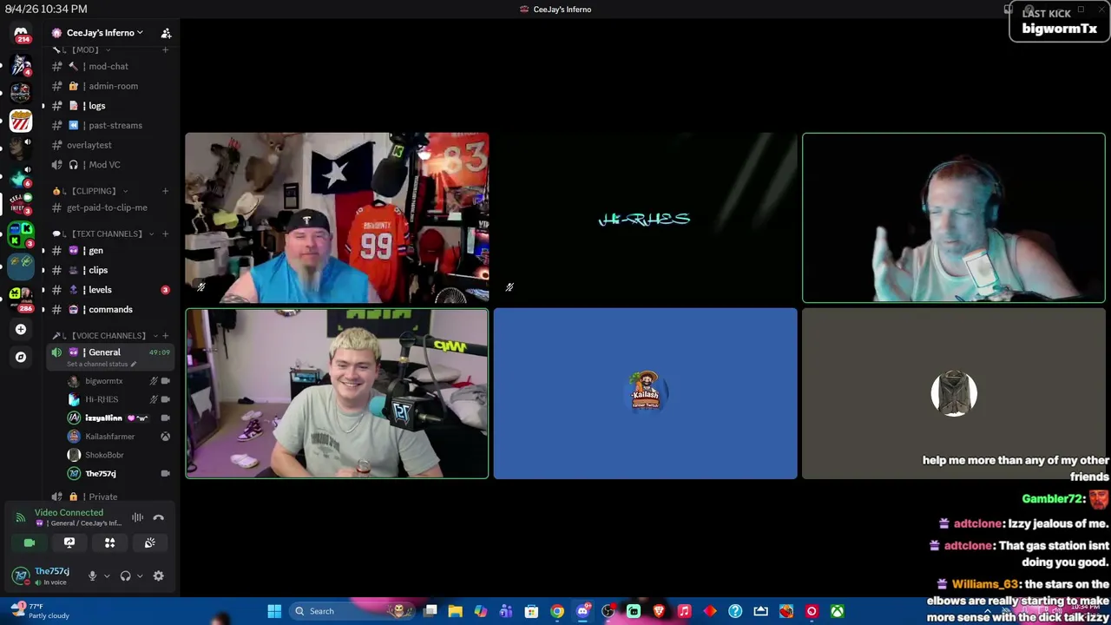Open The757cj user profile panel
This screenshot has width=1111, height=625.
point(45,576)
